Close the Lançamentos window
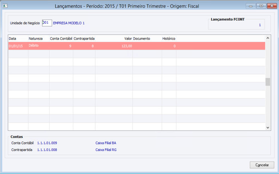 click(x=272, y=6)
